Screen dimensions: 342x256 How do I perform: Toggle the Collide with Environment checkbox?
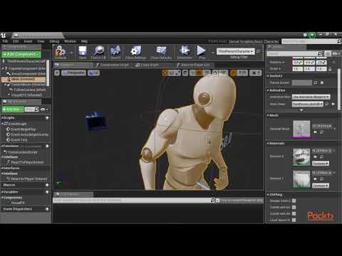pyautogui.click(x=294, y=207)
